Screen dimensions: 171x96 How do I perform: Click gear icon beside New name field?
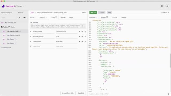point(30,46)
